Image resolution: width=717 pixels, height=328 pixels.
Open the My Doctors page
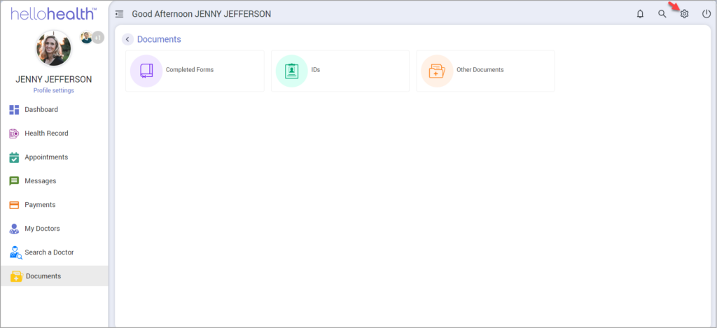click(x=42, y=229)
